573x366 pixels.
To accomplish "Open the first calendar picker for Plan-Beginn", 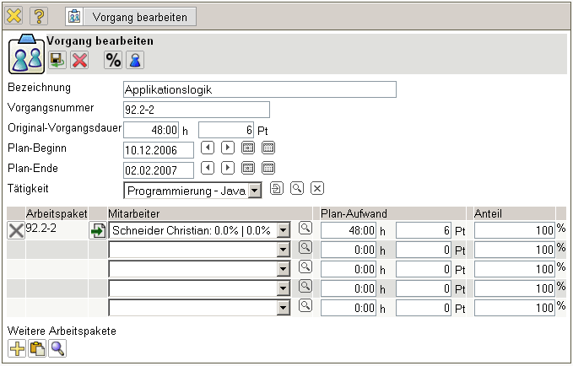I will point(248,148).
